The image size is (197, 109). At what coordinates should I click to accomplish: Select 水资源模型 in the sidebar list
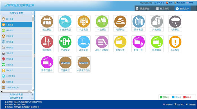click(16, 76)
